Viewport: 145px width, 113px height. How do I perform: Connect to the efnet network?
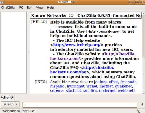113,82
